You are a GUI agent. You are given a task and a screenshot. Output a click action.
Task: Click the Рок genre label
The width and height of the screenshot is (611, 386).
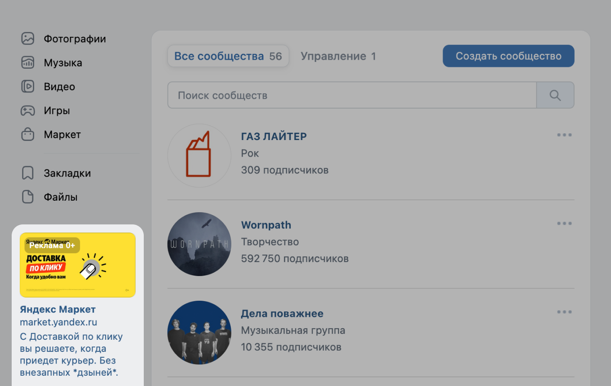pos(250,154)
